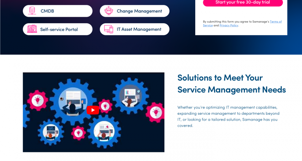
Task: Open the Privacy Policy link
Action: click(229, 25)
